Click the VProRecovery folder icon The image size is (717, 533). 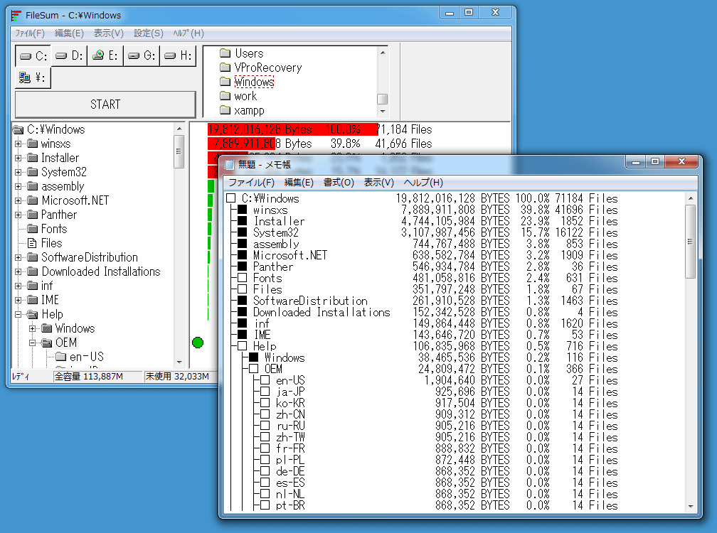225,68
